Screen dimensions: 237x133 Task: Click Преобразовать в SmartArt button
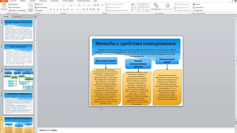[117, 11]
